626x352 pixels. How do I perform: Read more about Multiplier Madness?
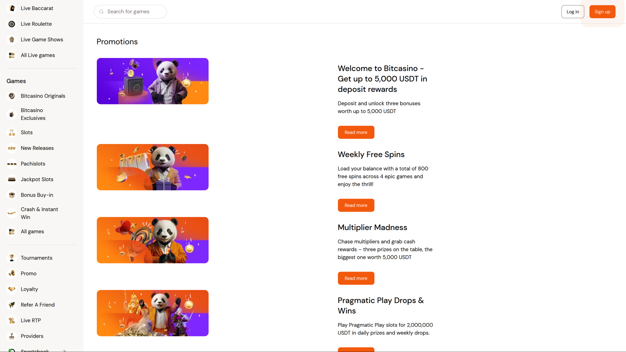(356, 278)
